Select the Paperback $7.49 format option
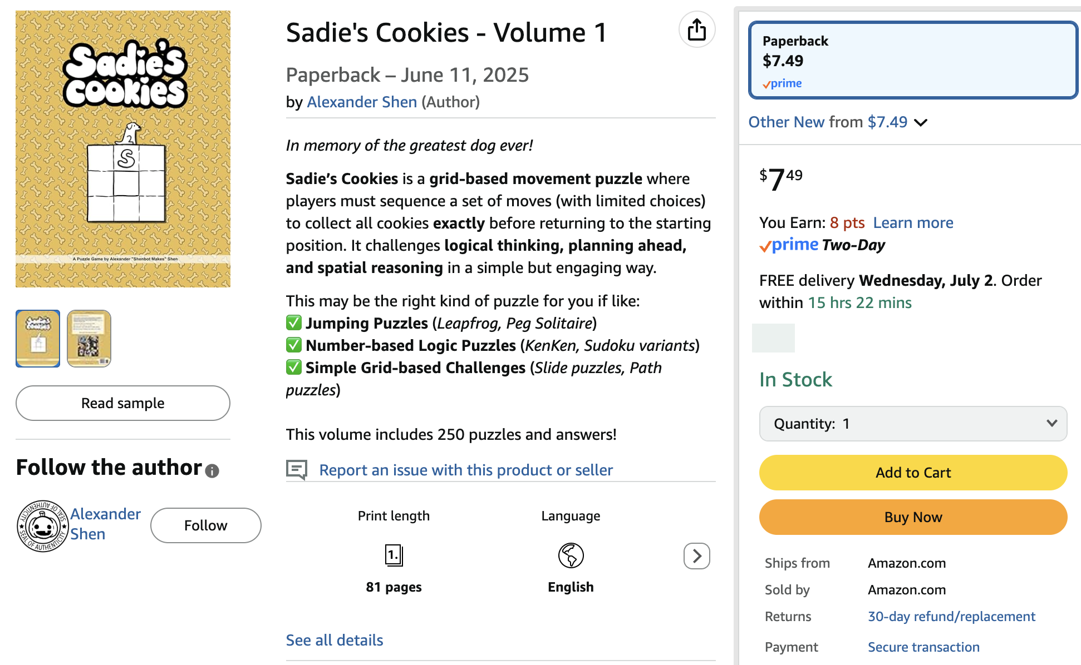The width and height of the screenshot is (1081, 665). click(913, 60)
